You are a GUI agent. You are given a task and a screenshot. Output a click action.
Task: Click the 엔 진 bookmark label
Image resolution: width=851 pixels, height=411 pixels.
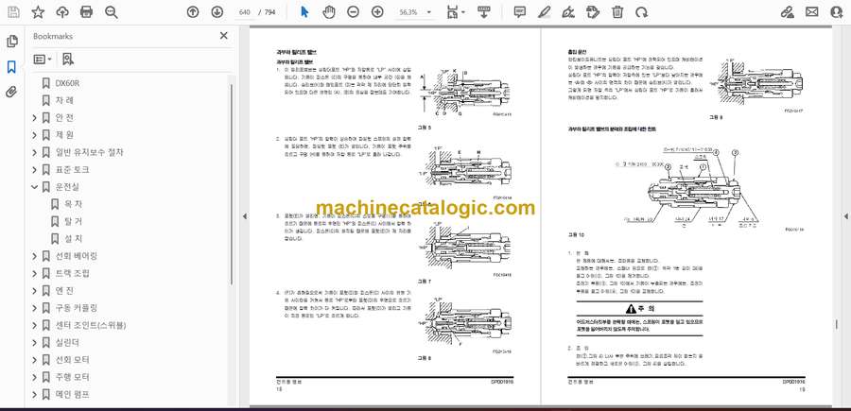point(64,291)
